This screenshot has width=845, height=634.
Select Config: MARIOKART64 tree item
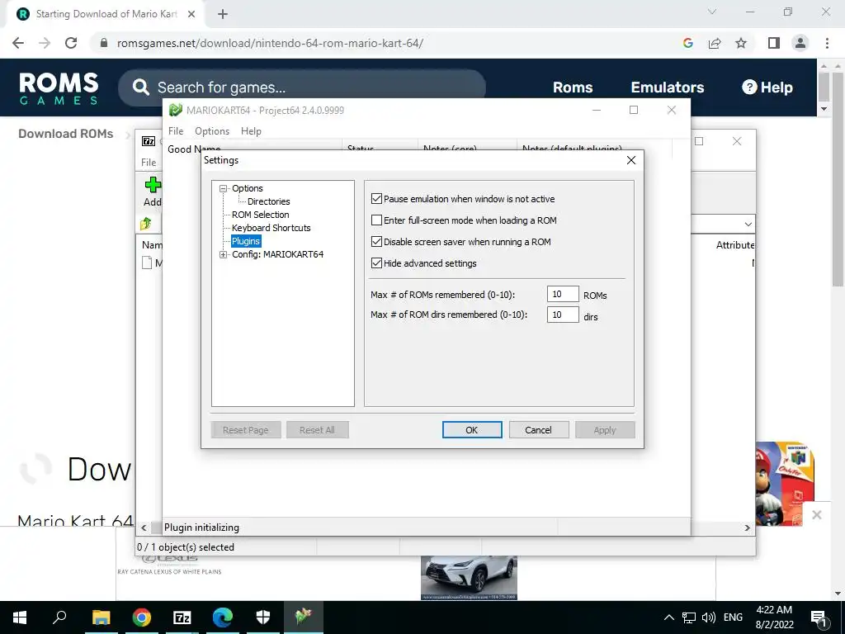point(277,254)
